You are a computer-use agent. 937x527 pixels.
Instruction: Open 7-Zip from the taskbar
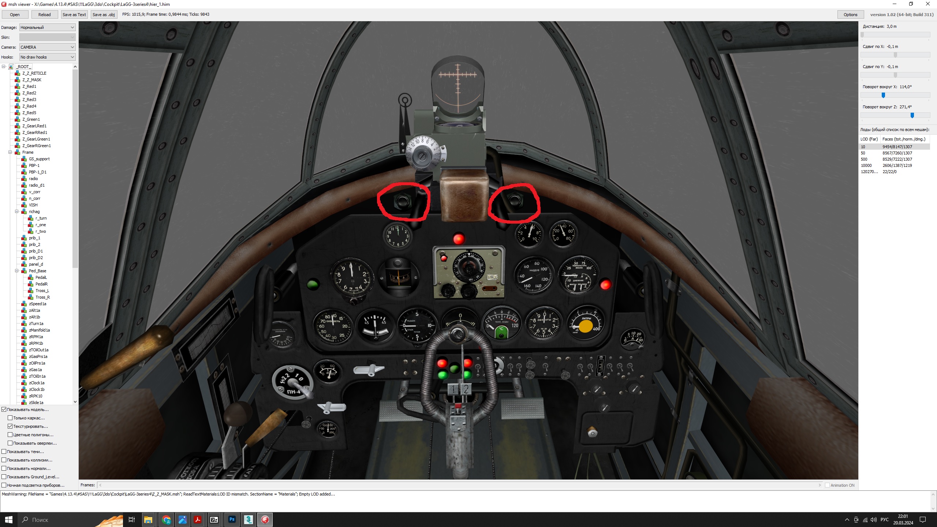coord(214,519)
